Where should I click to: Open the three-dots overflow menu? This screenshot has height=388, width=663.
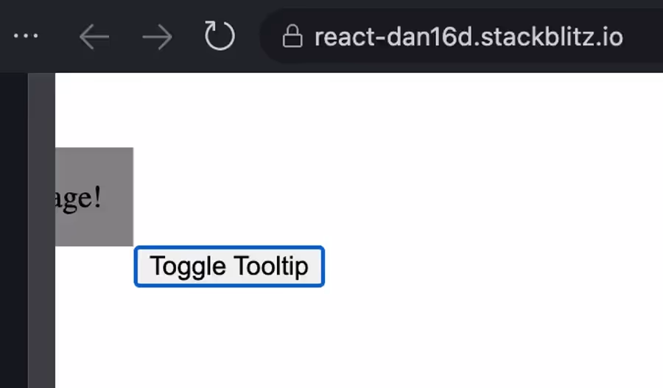point(26,36)
